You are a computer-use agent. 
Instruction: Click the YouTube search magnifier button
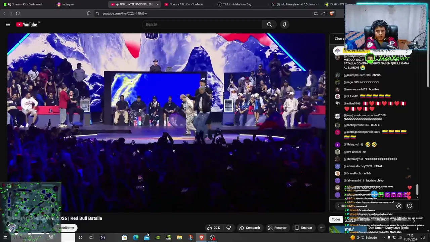(269, 24)
